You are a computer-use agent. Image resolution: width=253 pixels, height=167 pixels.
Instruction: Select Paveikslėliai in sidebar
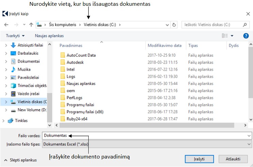point(28,78)
